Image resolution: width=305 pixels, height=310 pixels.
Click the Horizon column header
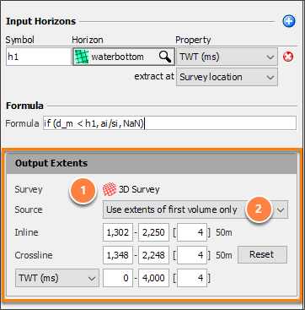[88, 40]
